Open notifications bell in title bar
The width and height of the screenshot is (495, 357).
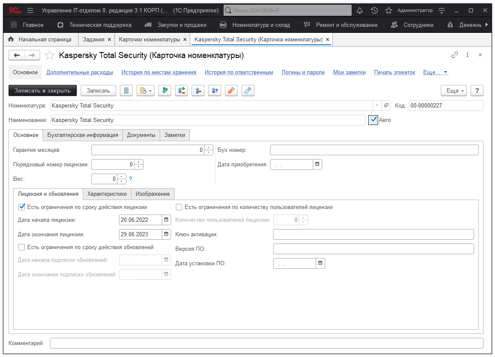360,10
